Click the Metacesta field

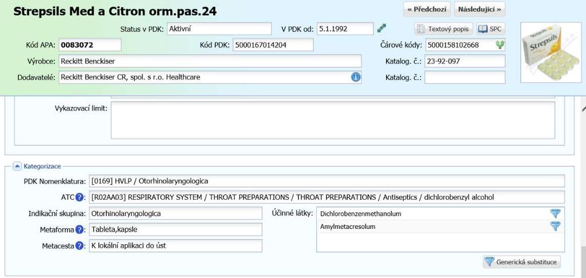pos(176,245)
